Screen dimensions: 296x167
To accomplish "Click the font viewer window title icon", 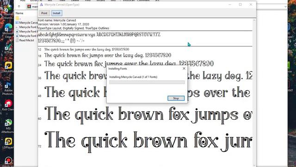I will pos(41,5).
